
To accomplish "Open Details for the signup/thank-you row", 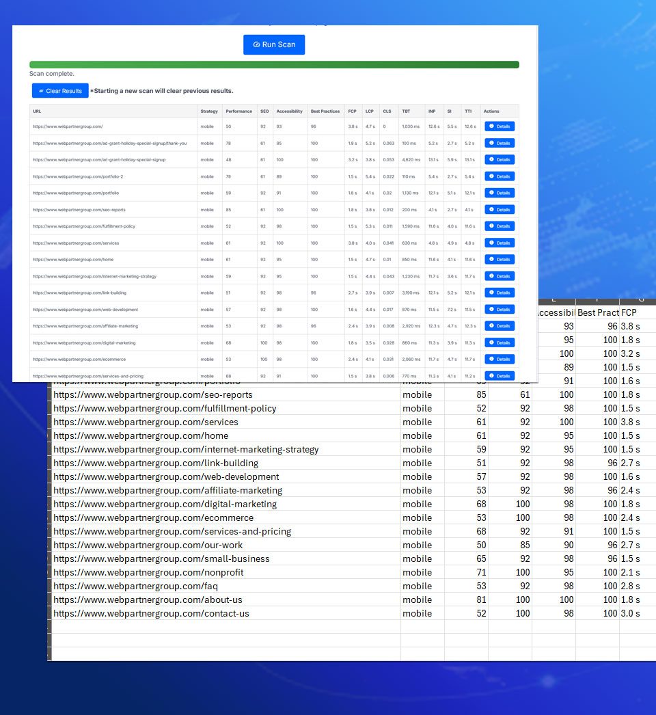I will pos(500,143).
